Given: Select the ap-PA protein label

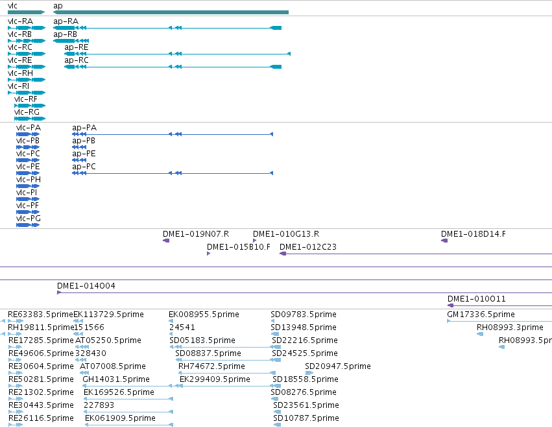Looking at the screenshot, I should tap(84, 127).
